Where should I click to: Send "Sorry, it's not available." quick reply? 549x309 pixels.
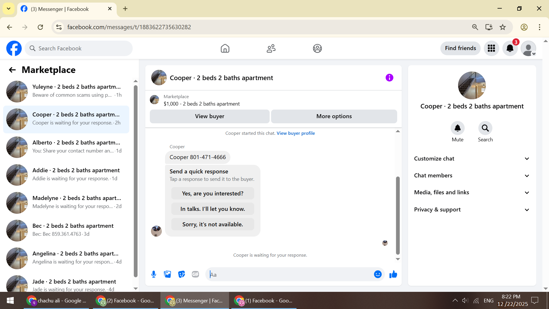212,224
